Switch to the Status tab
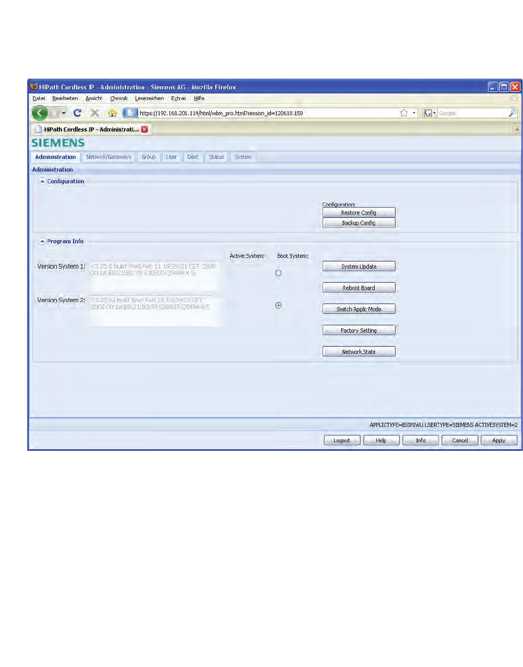 point(216,157)
